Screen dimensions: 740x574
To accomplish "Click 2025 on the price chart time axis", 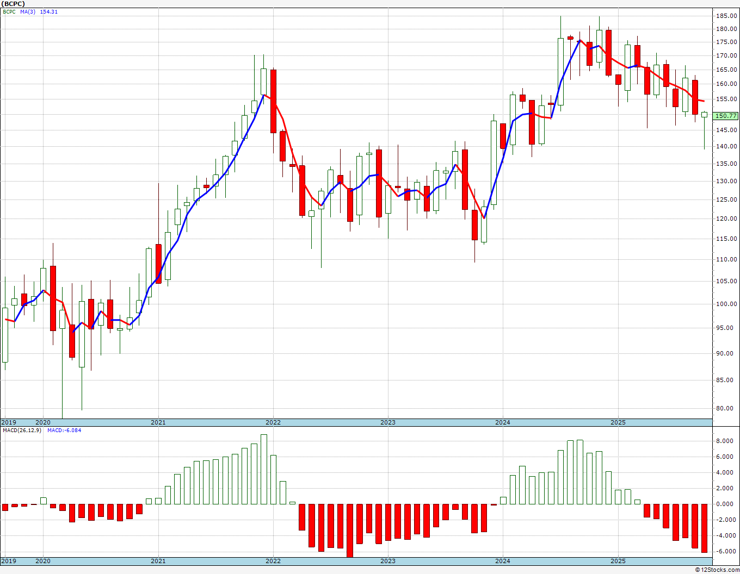I will coord(618,422).
